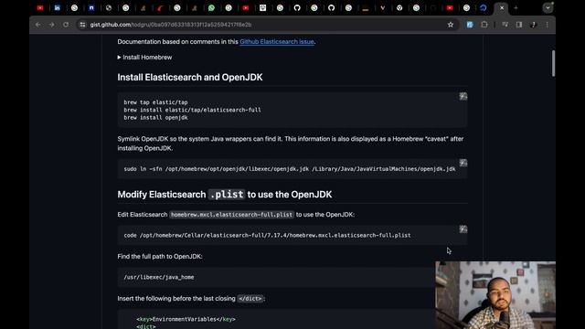Image resolution: width=585 pixels, height=329 pixels.
Task: Click the 'brew install openjdk' line
Action: click(x=155, y=118)
